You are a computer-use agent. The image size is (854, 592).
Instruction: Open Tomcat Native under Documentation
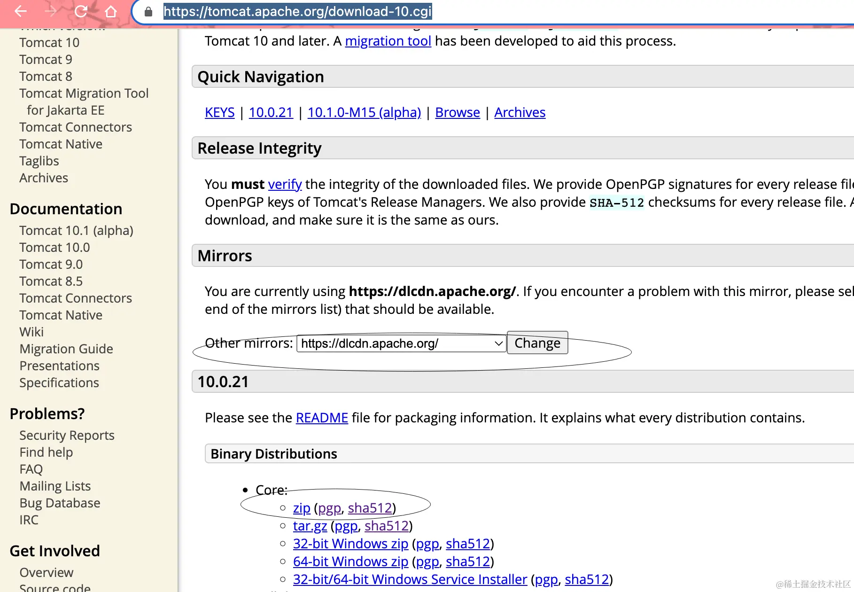(x=61, y=315)
